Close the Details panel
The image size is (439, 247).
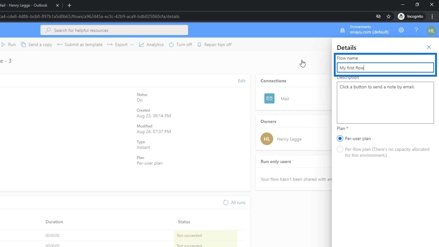(x=429, y=47)
